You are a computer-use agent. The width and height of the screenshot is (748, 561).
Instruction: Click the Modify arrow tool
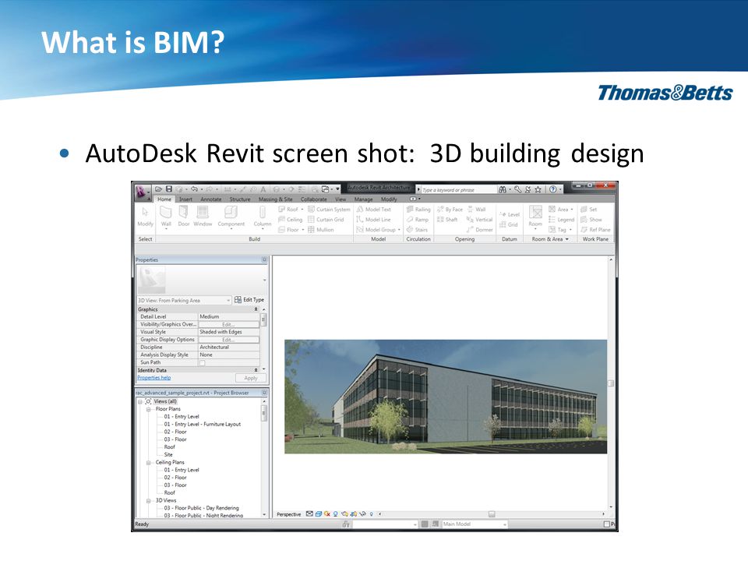[145, 216]
